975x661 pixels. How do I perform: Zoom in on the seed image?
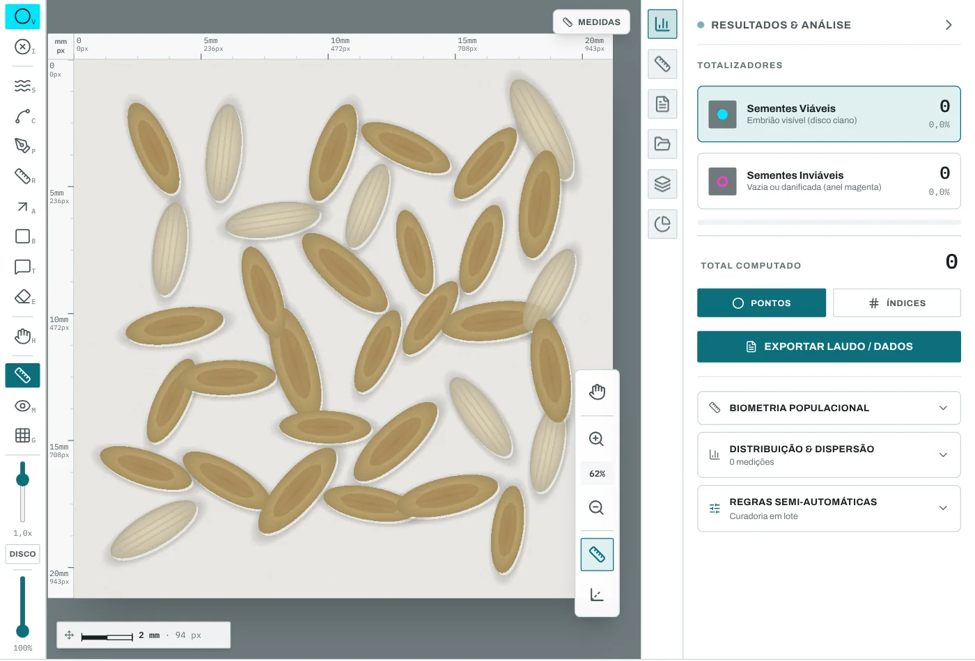597,439
